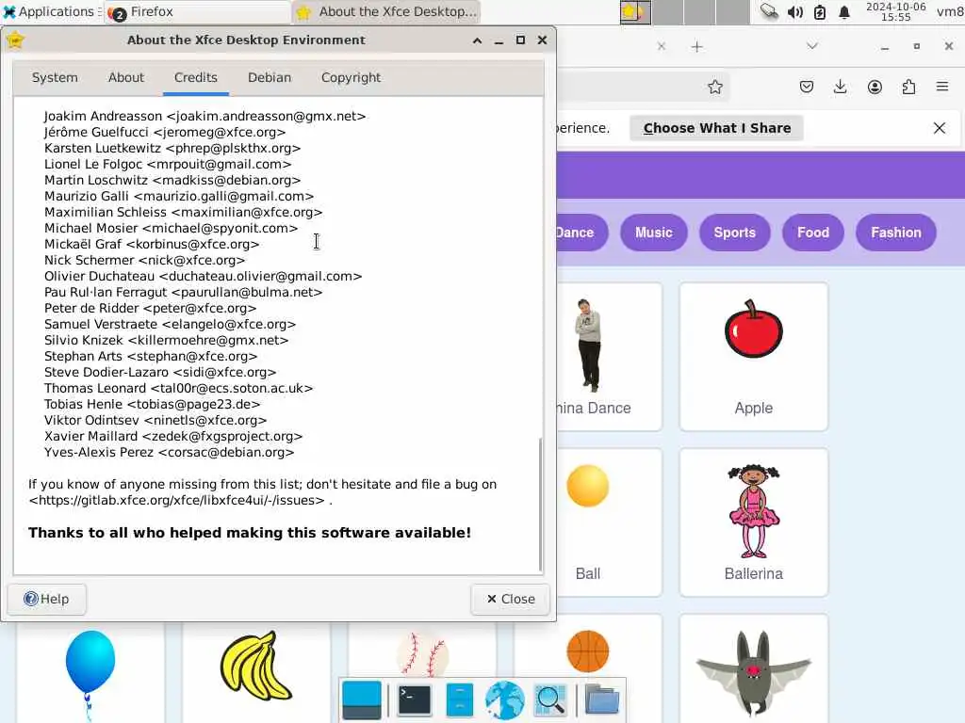965x723 pixels.
Task: Dismiss the Firefox notification bar
Action: 940,128
